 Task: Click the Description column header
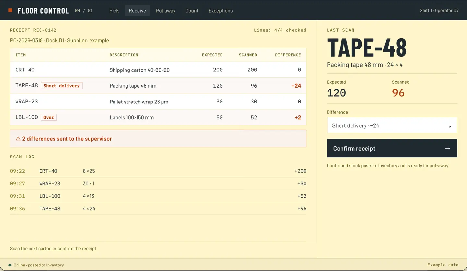pyautogui.click(x=124, y=55)
